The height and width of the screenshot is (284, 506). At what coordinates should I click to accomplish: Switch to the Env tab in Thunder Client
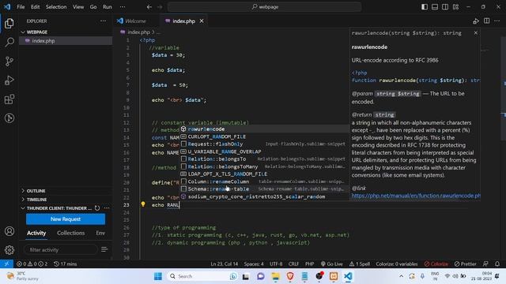(x=100, y=233)
